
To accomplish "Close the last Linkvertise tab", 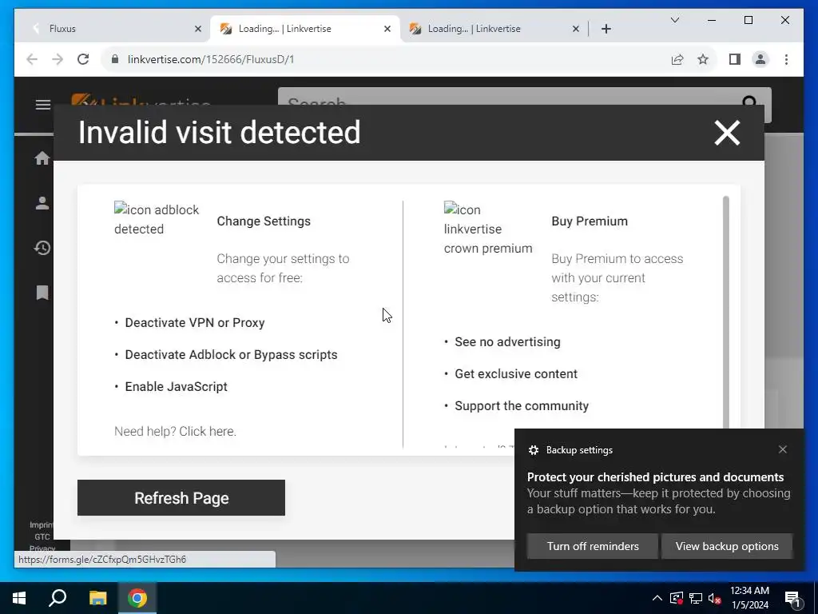I will pyautogui.click(x=576, y=29).
